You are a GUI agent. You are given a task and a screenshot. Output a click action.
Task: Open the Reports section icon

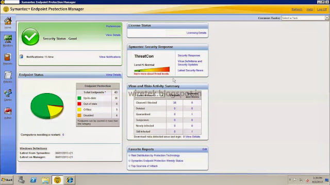click(8, 57)
